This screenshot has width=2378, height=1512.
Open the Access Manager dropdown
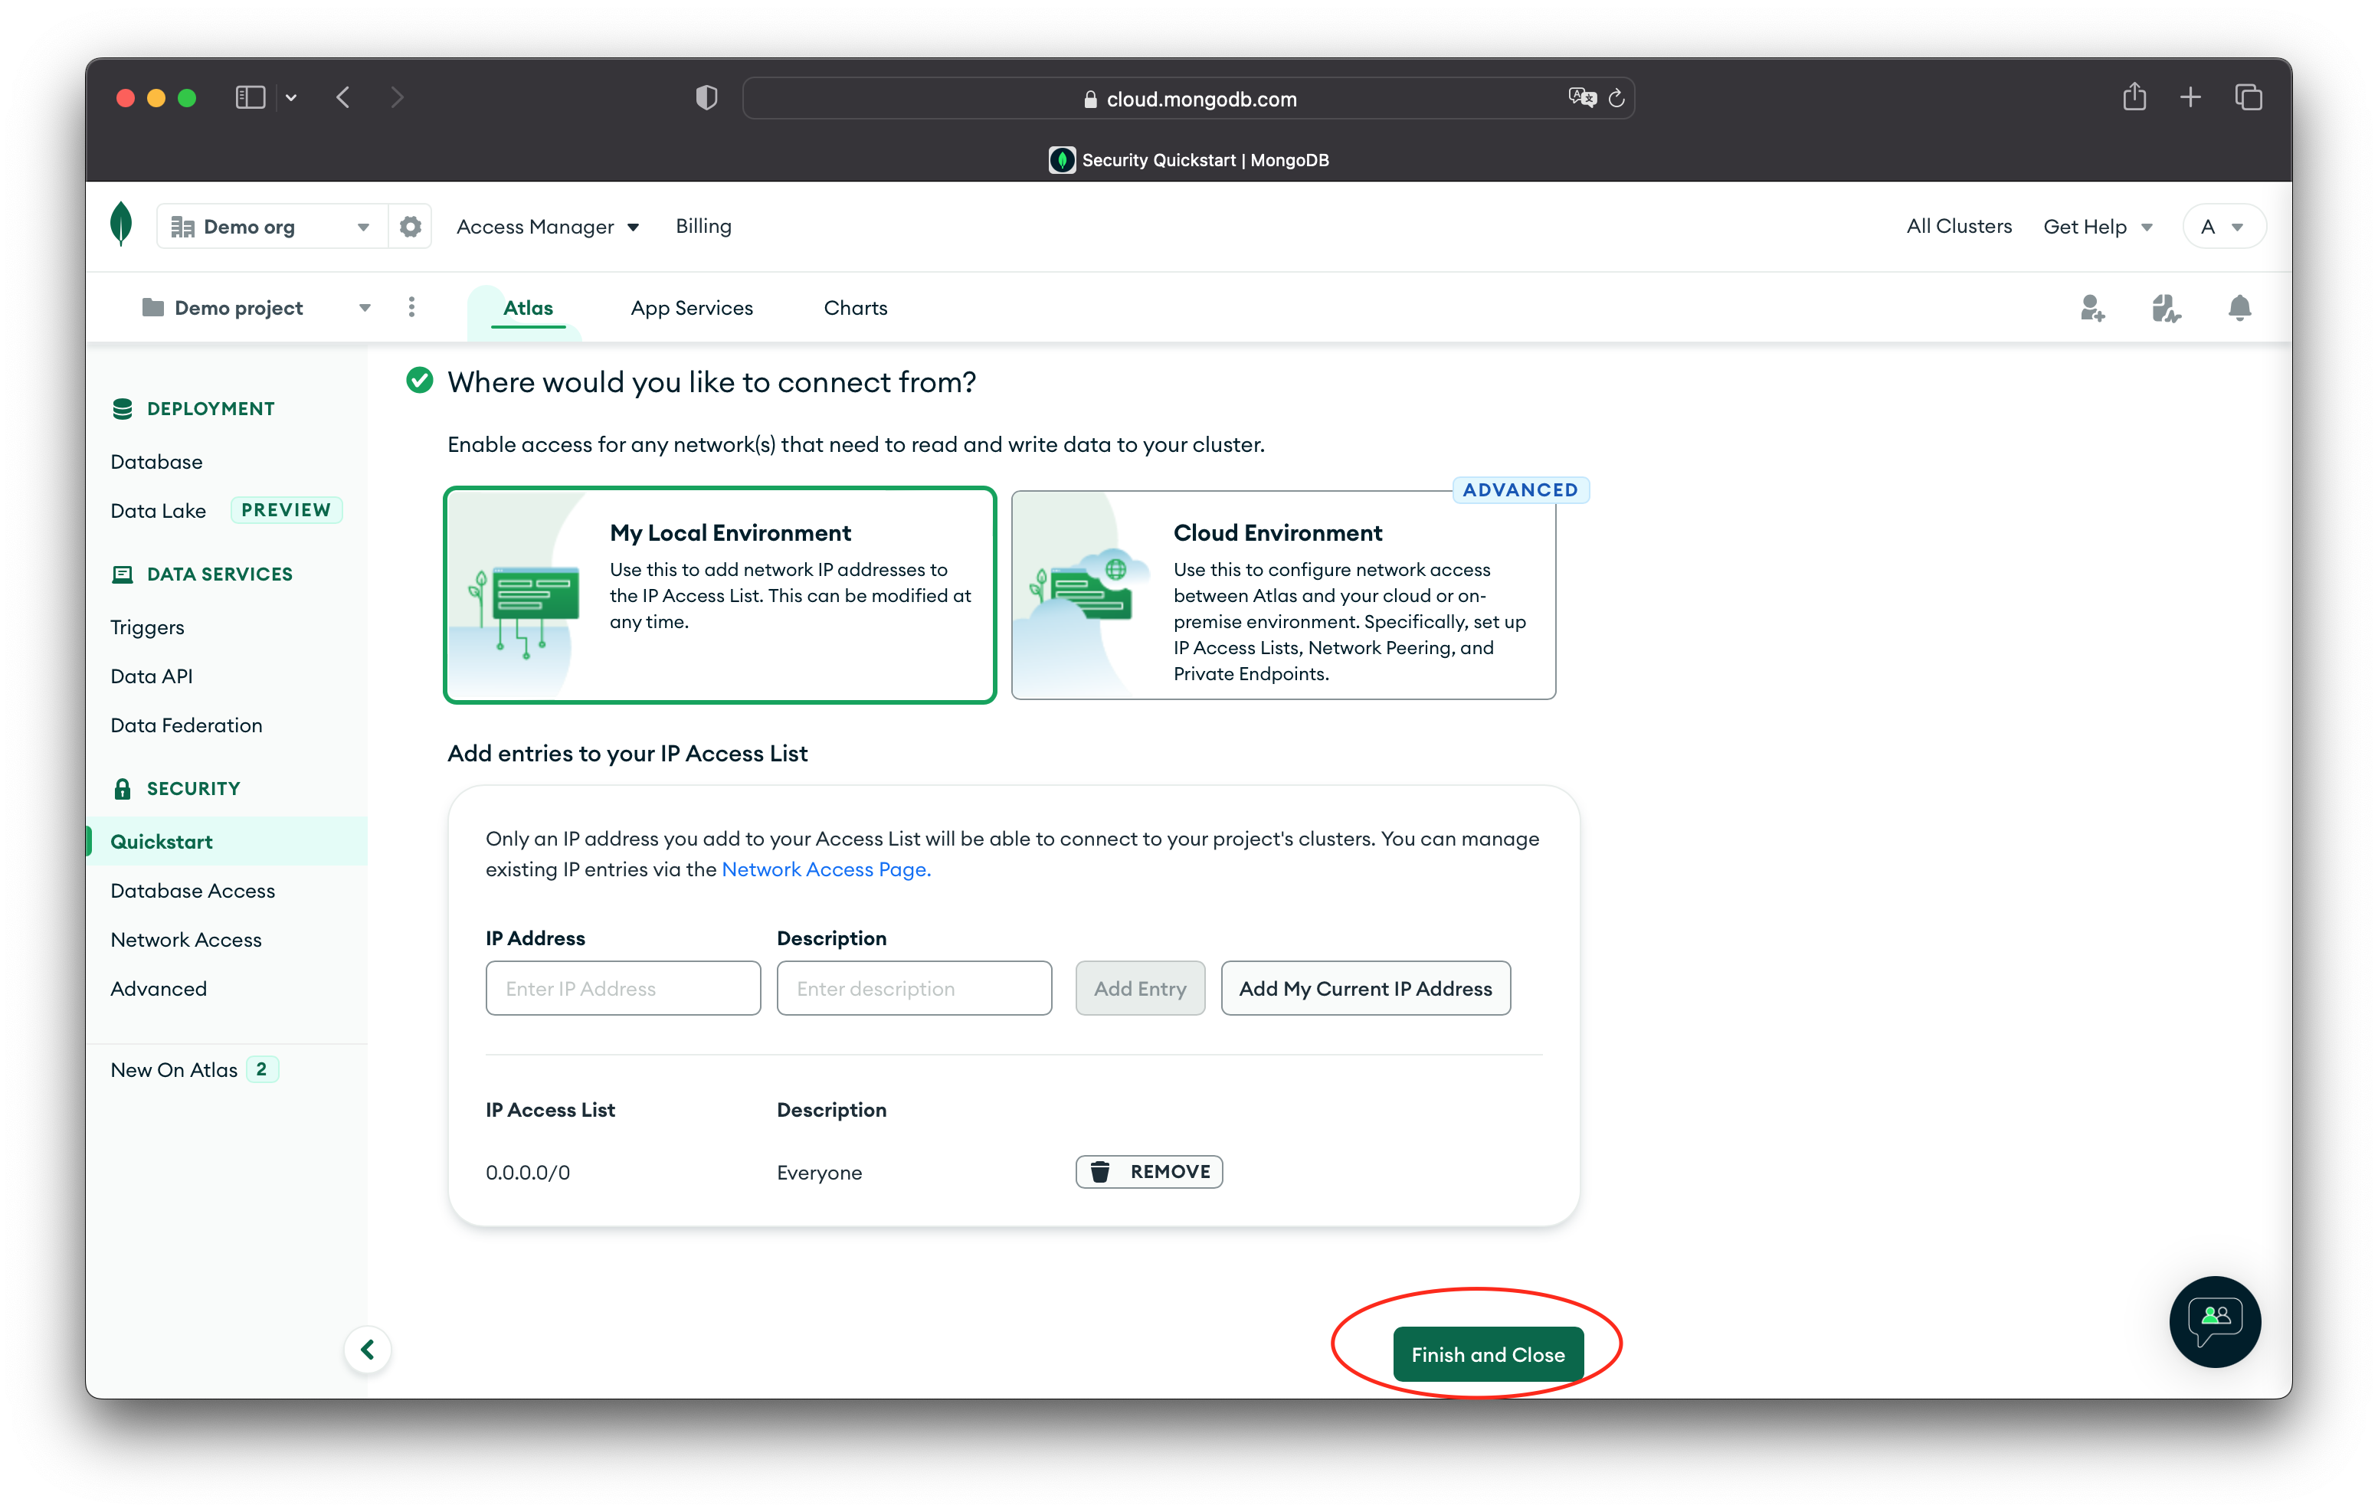click(547, 227)
